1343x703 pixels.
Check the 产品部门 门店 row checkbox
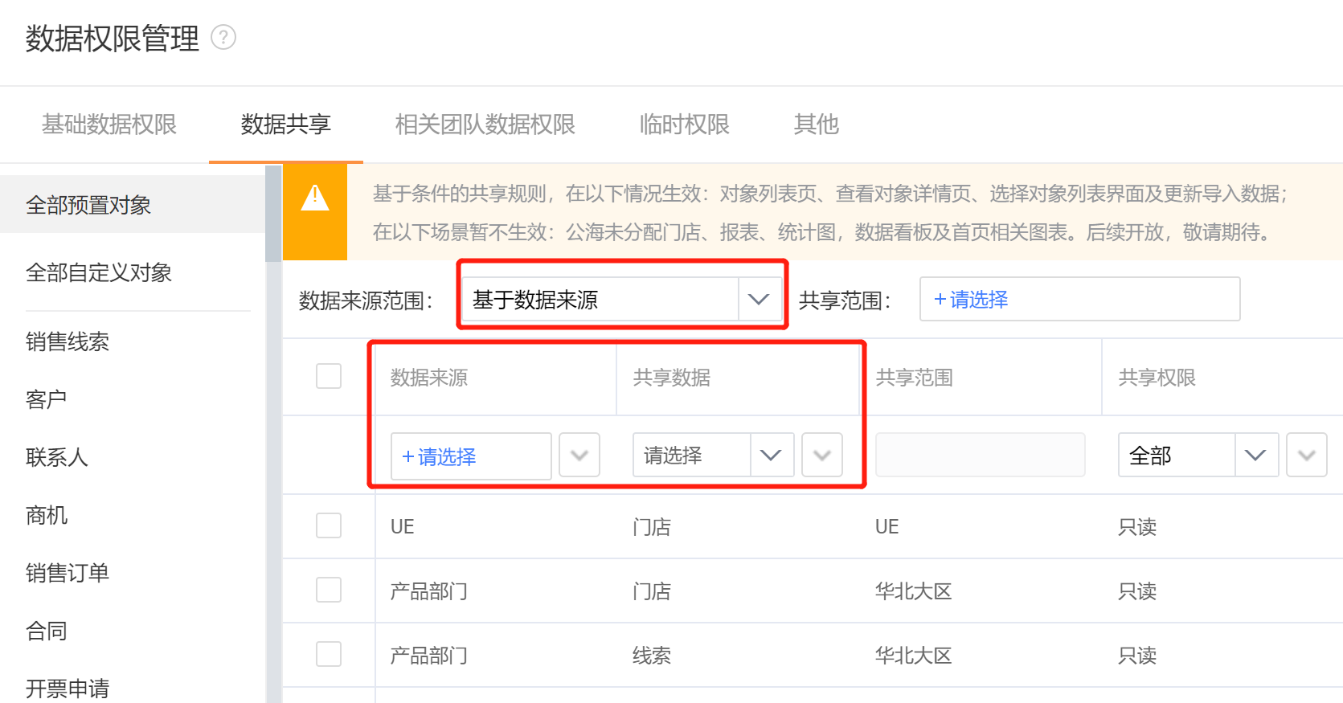tap(329, 590)
